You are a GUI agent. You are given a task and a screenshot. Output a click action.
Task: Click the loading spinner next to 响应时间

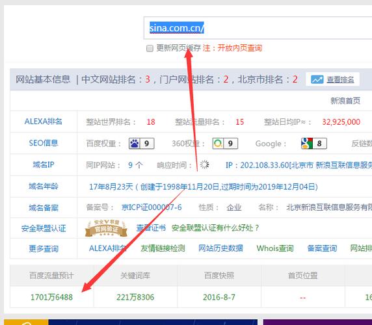coord(204,164)
